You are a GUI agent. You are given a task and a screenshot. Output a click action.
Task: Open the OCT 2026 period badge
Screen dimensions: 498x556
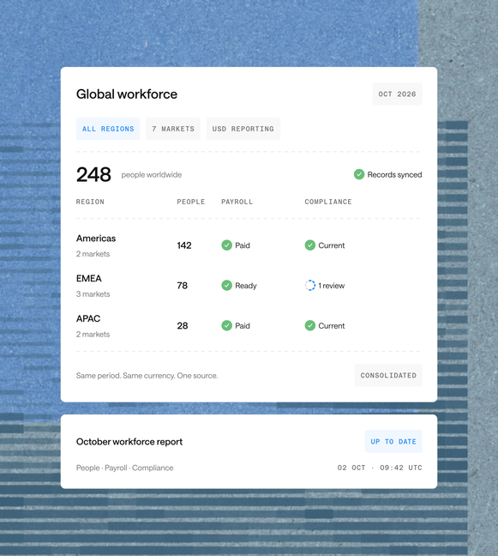pyautogui.click(x=397, y=94)
